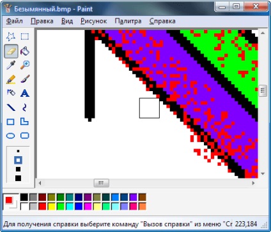
Task: Pick the color picker eyedropper tool
Action: pos(11,65)
